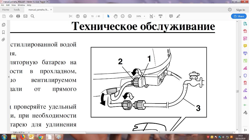
Task: Click the email envelope icon
Action: pyautogui.click(x=25, y=16)
